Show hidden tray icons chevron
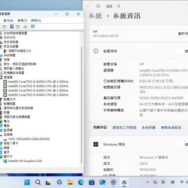The width and height of the screenshot is (188, 188). click(x=148, y=182)
